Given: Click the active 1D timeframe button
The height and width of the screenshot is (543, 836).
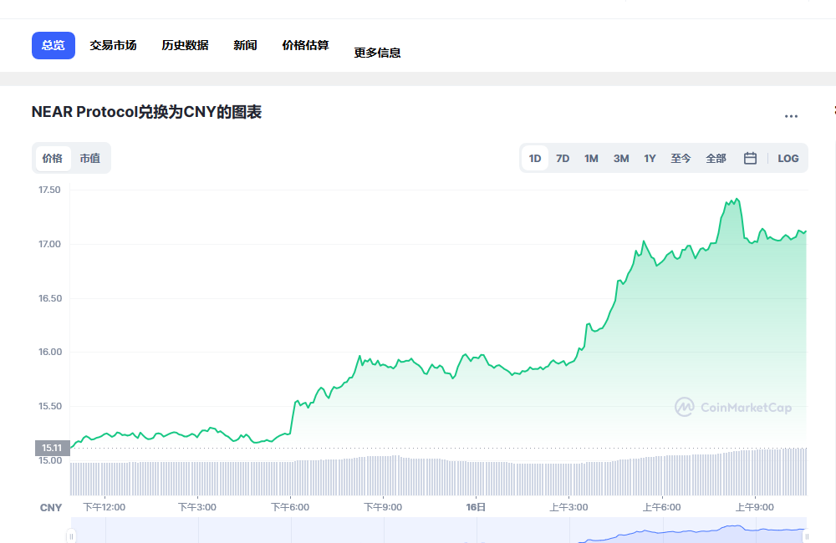Looking at the screenshot, I should coord(533,157).
